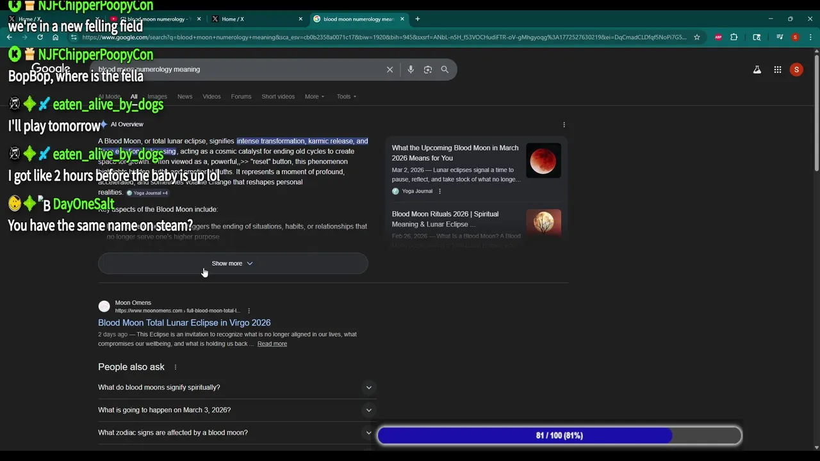The image size is (820, 461).
Task: Switch to the All results tab
Action: coord(134,97)
